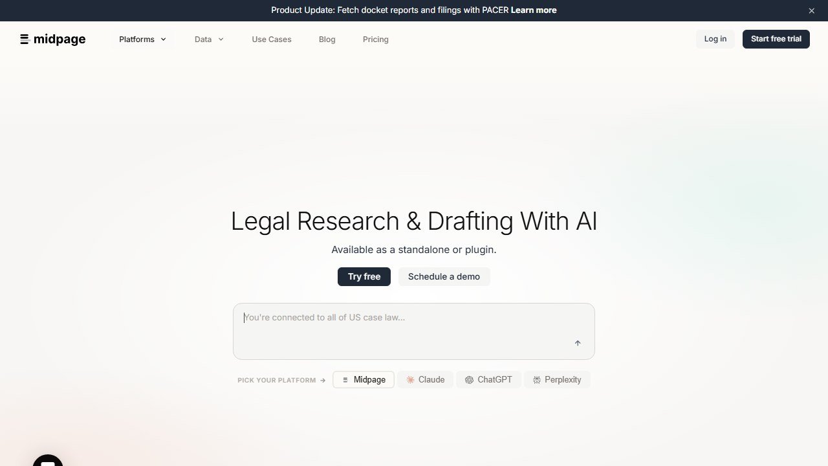Submit the query with the up arrow icon
828x466 pixels.
pyautogui.click(x=578, y=343)
